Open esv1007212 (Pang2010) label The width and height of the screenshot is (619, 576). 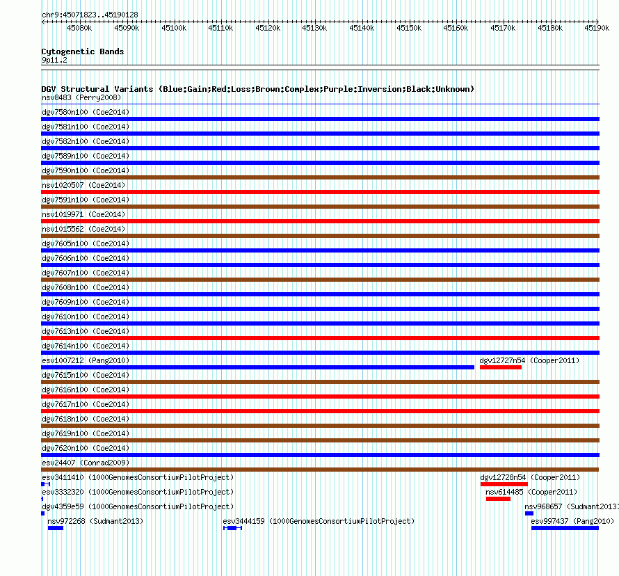tap(86, 360)
